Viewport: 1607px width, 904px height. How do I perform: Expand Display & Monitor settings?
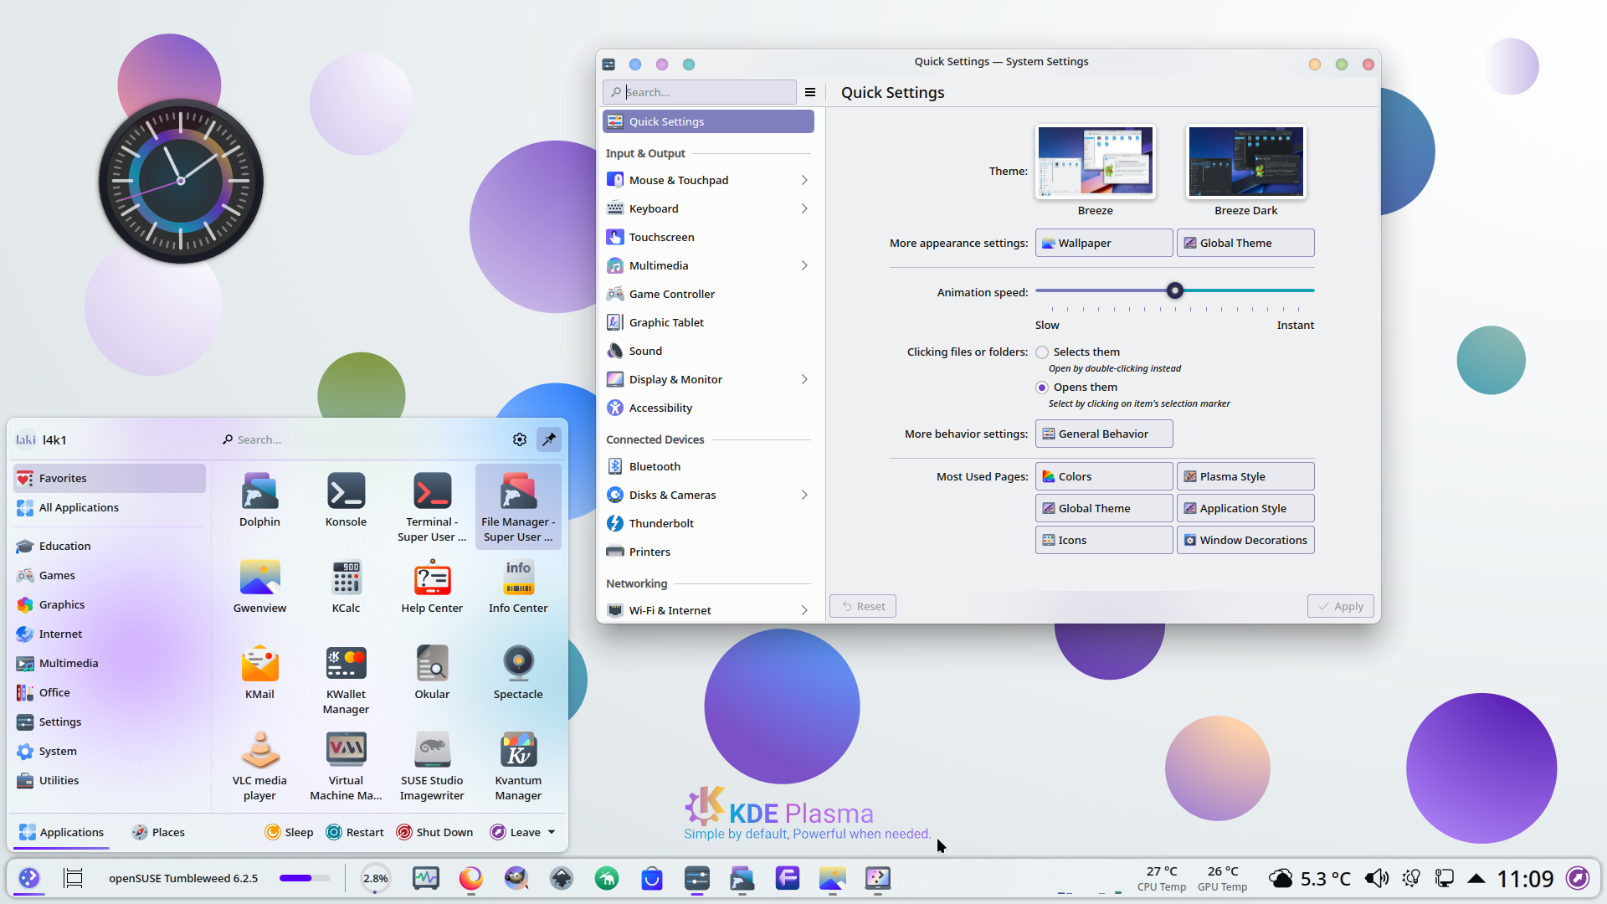(803, 379)
